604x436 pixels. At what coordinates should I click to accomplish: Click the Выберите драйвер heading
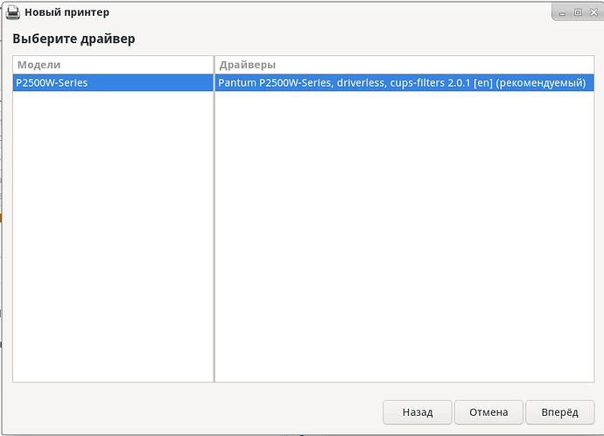click(x=74, y=39)
